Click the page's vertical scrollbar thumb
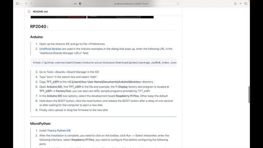 249,95
